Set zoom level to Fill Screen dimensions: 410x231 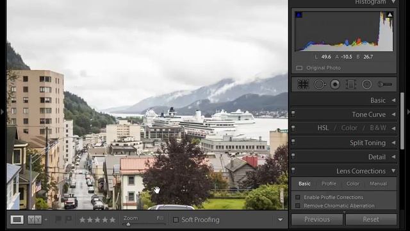click(x=160, y=218)
